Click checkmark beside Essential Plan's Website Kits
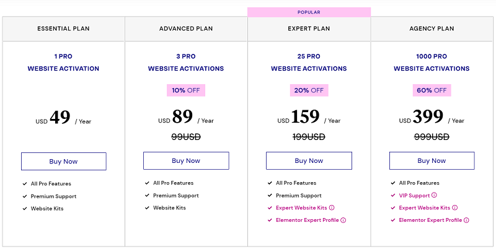 25,209
